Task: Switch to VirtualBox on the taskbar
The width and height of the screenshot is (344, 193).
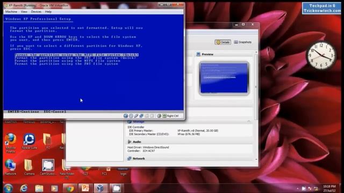Action: (x=101, y=188)
